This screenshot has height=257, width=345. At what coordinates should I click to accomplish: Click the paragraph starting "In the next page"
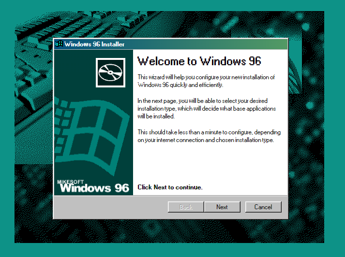[x=207, y=109]
